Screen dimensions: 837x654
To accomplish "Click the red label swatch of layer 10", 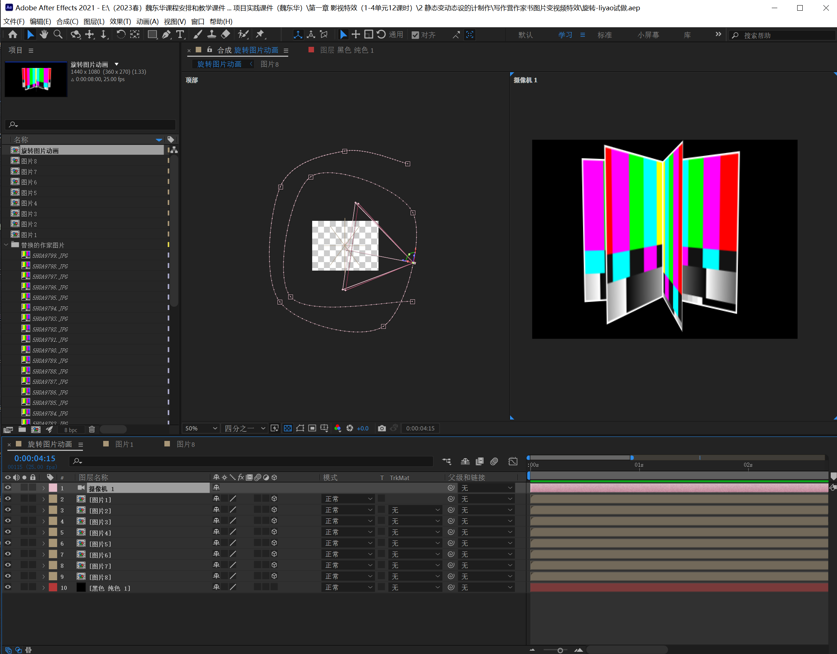I will [53, 587].
